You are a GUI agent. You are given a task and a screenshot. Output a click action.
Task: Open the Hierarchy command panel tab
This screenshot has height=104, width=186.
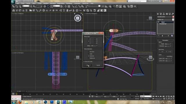164,14
